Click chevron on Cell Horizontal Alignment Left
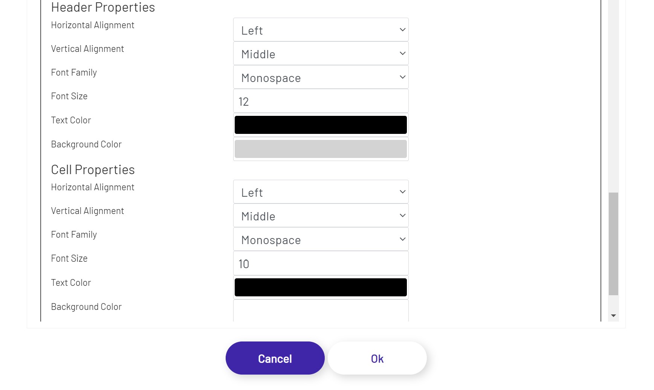Viewport: 654px width, 390px height. pyautogui.click(x=402, y=192)
